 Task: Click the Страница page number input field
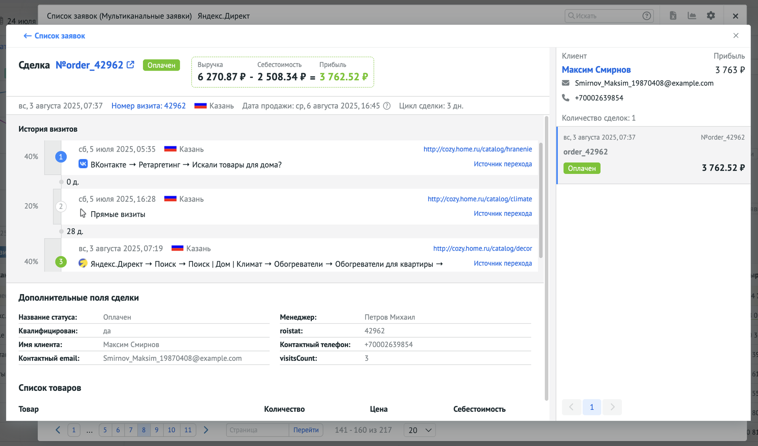[x=257, y=430]
